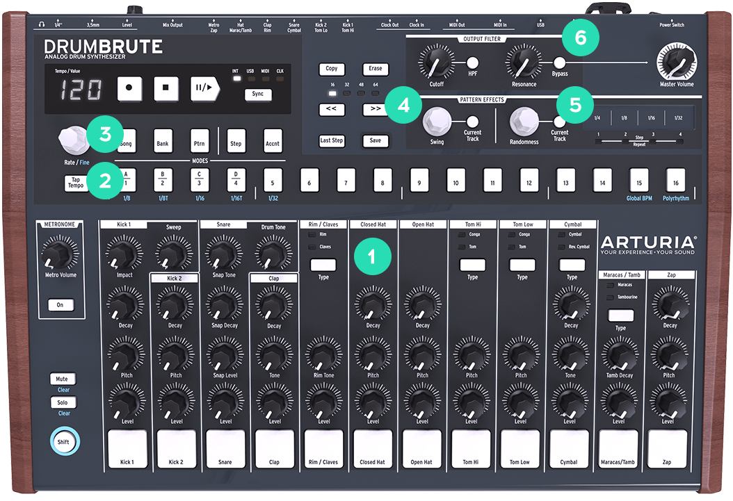Turn the Metronome On button on

click(x=61, y=305)
